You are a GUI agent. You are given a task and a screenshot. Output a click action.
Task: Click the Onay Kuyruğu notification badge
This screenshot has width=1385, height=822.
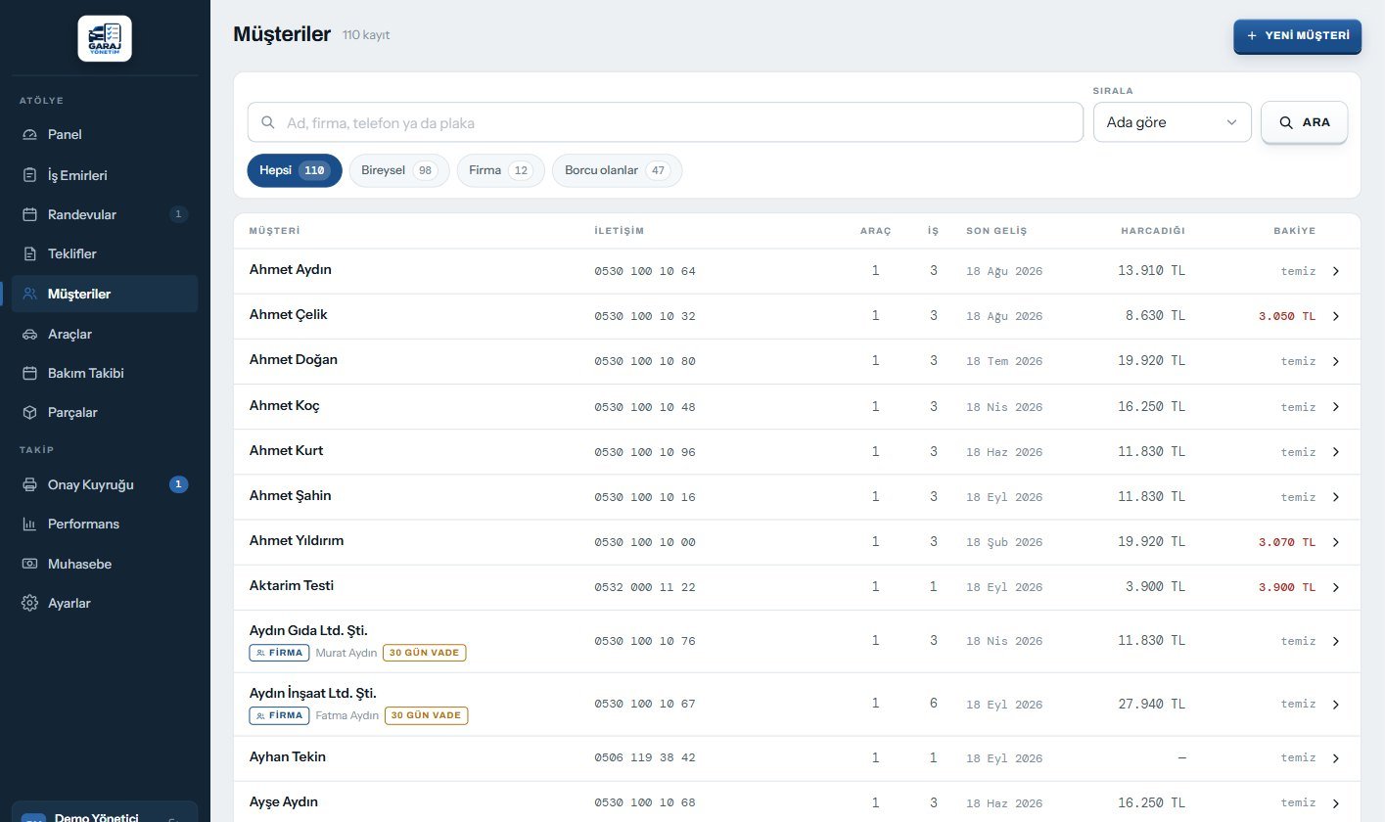178,484
